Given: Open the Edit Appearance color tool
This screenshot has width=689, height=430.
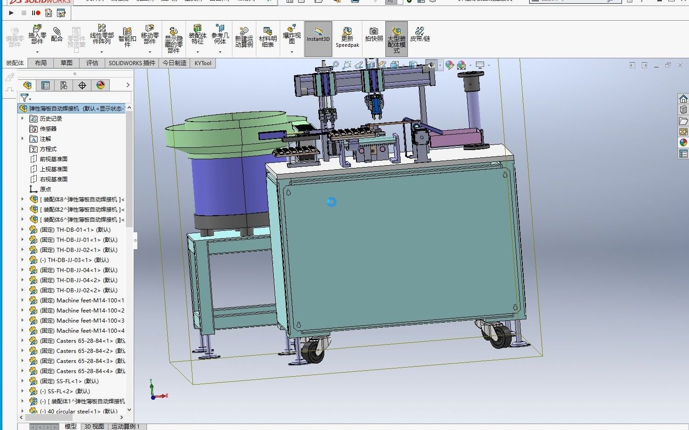Looking at the screenshot, I should 449,65.
